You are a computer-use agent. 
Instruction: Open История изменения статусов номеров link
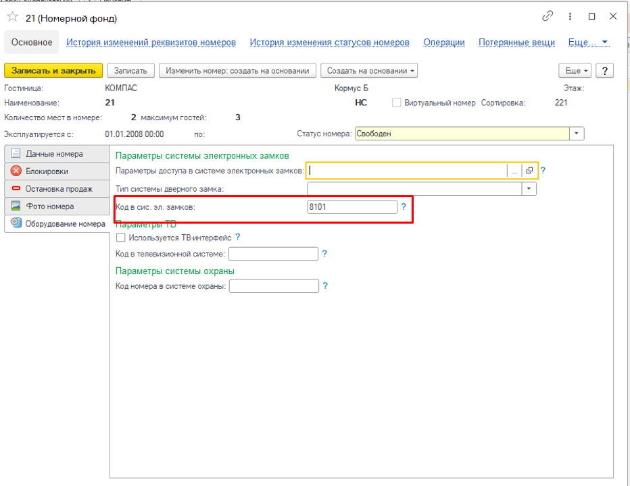(x=329, y=42)
